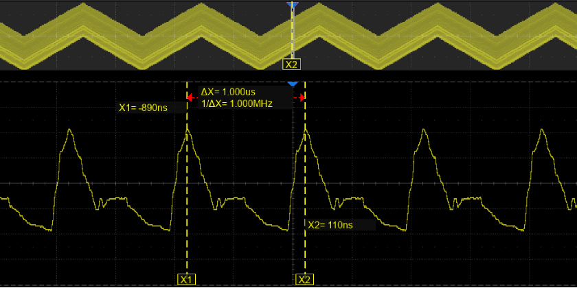
Task: Click the waveform peak on the X1 cursor
Action: pos(187,132)
